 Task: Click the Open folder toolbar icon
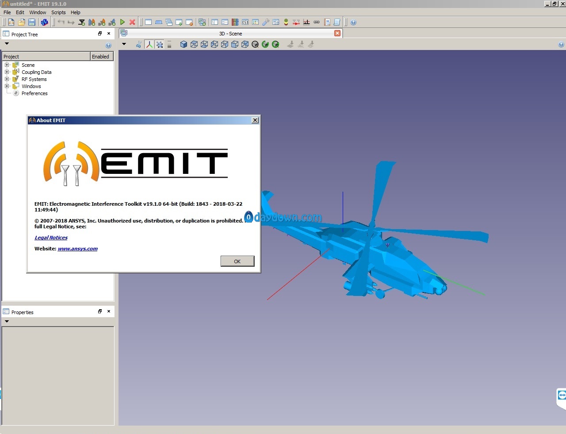(x=21, y=22)
